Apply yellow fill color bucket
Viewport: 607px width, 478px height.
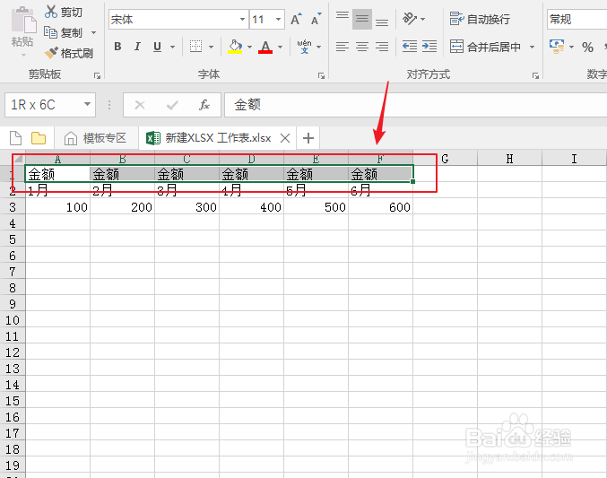tap(235, 47)
